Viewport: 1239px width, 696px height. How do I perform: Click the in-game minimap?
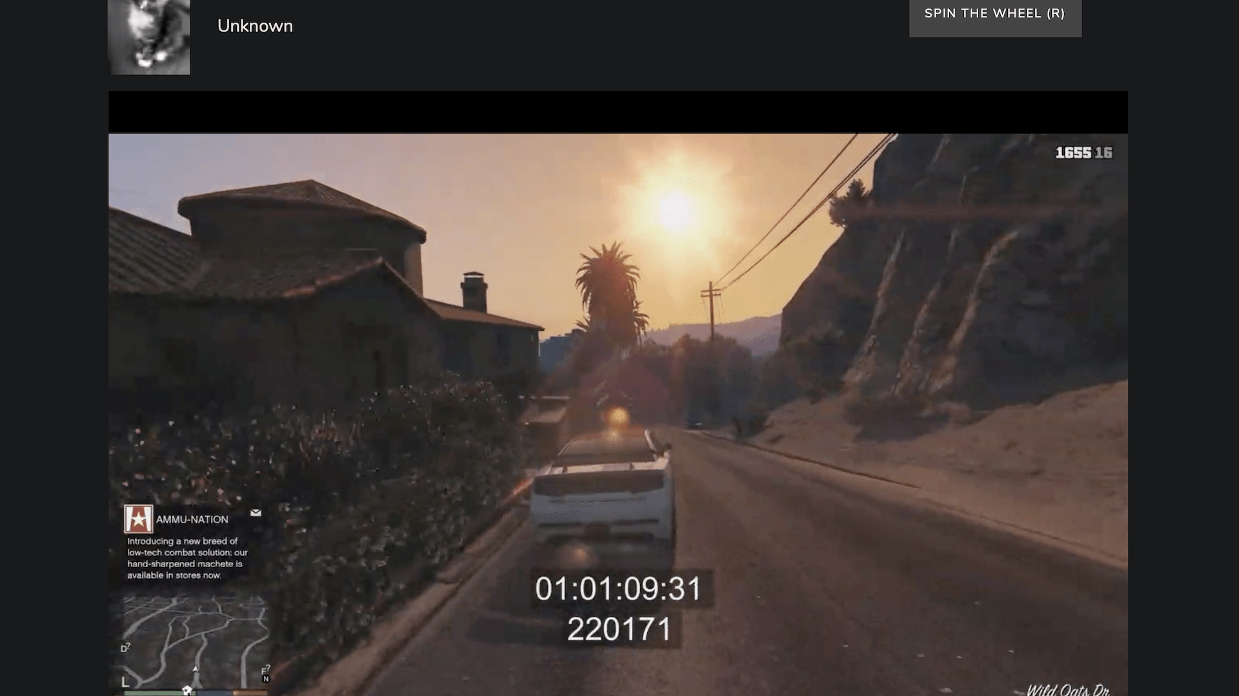coord(195,642)
